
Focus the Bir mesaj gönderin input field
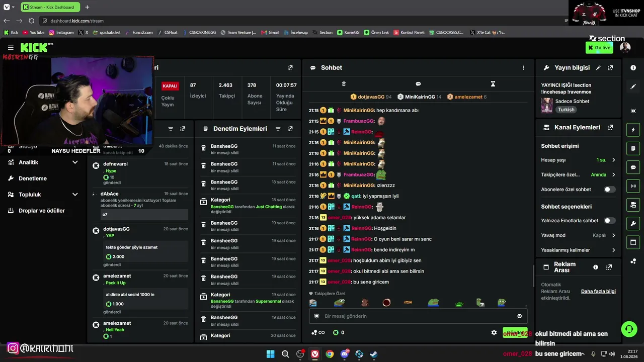(418, 316)
